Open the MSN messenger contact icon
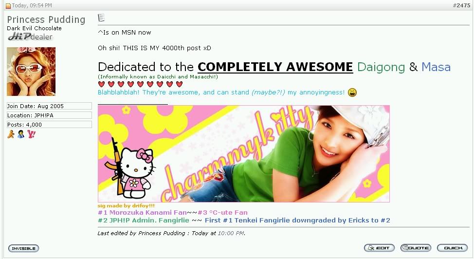Viewport: 474px width, 259px height. point(21,134)
